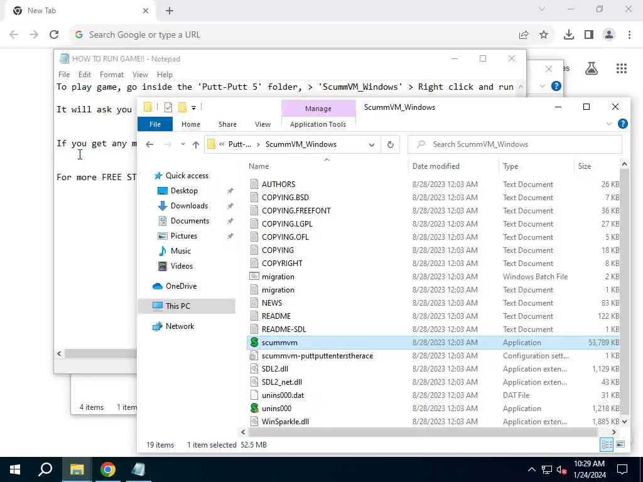Open Google apps grid

point(621,68)
